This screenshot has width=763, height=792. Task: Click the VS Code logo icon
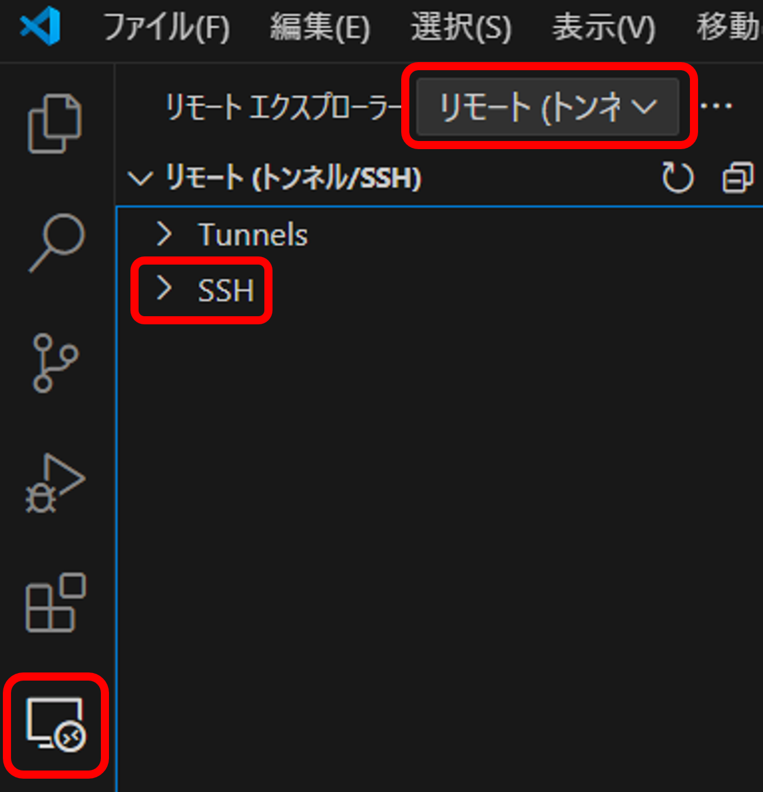(40, 27)
